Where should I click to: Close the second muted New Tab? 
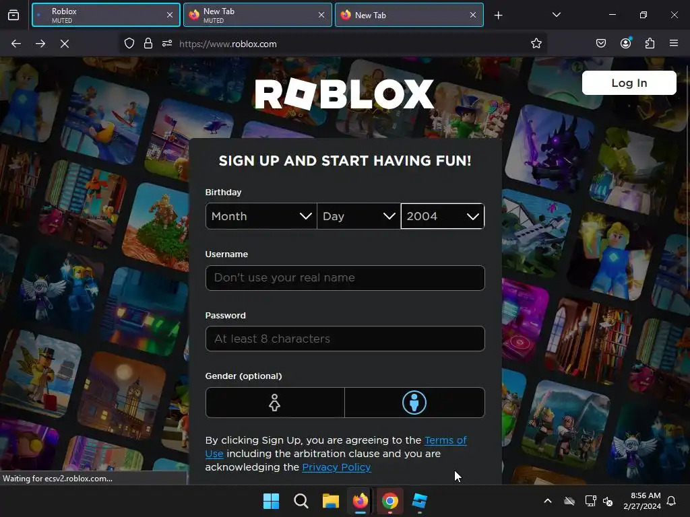321,15
